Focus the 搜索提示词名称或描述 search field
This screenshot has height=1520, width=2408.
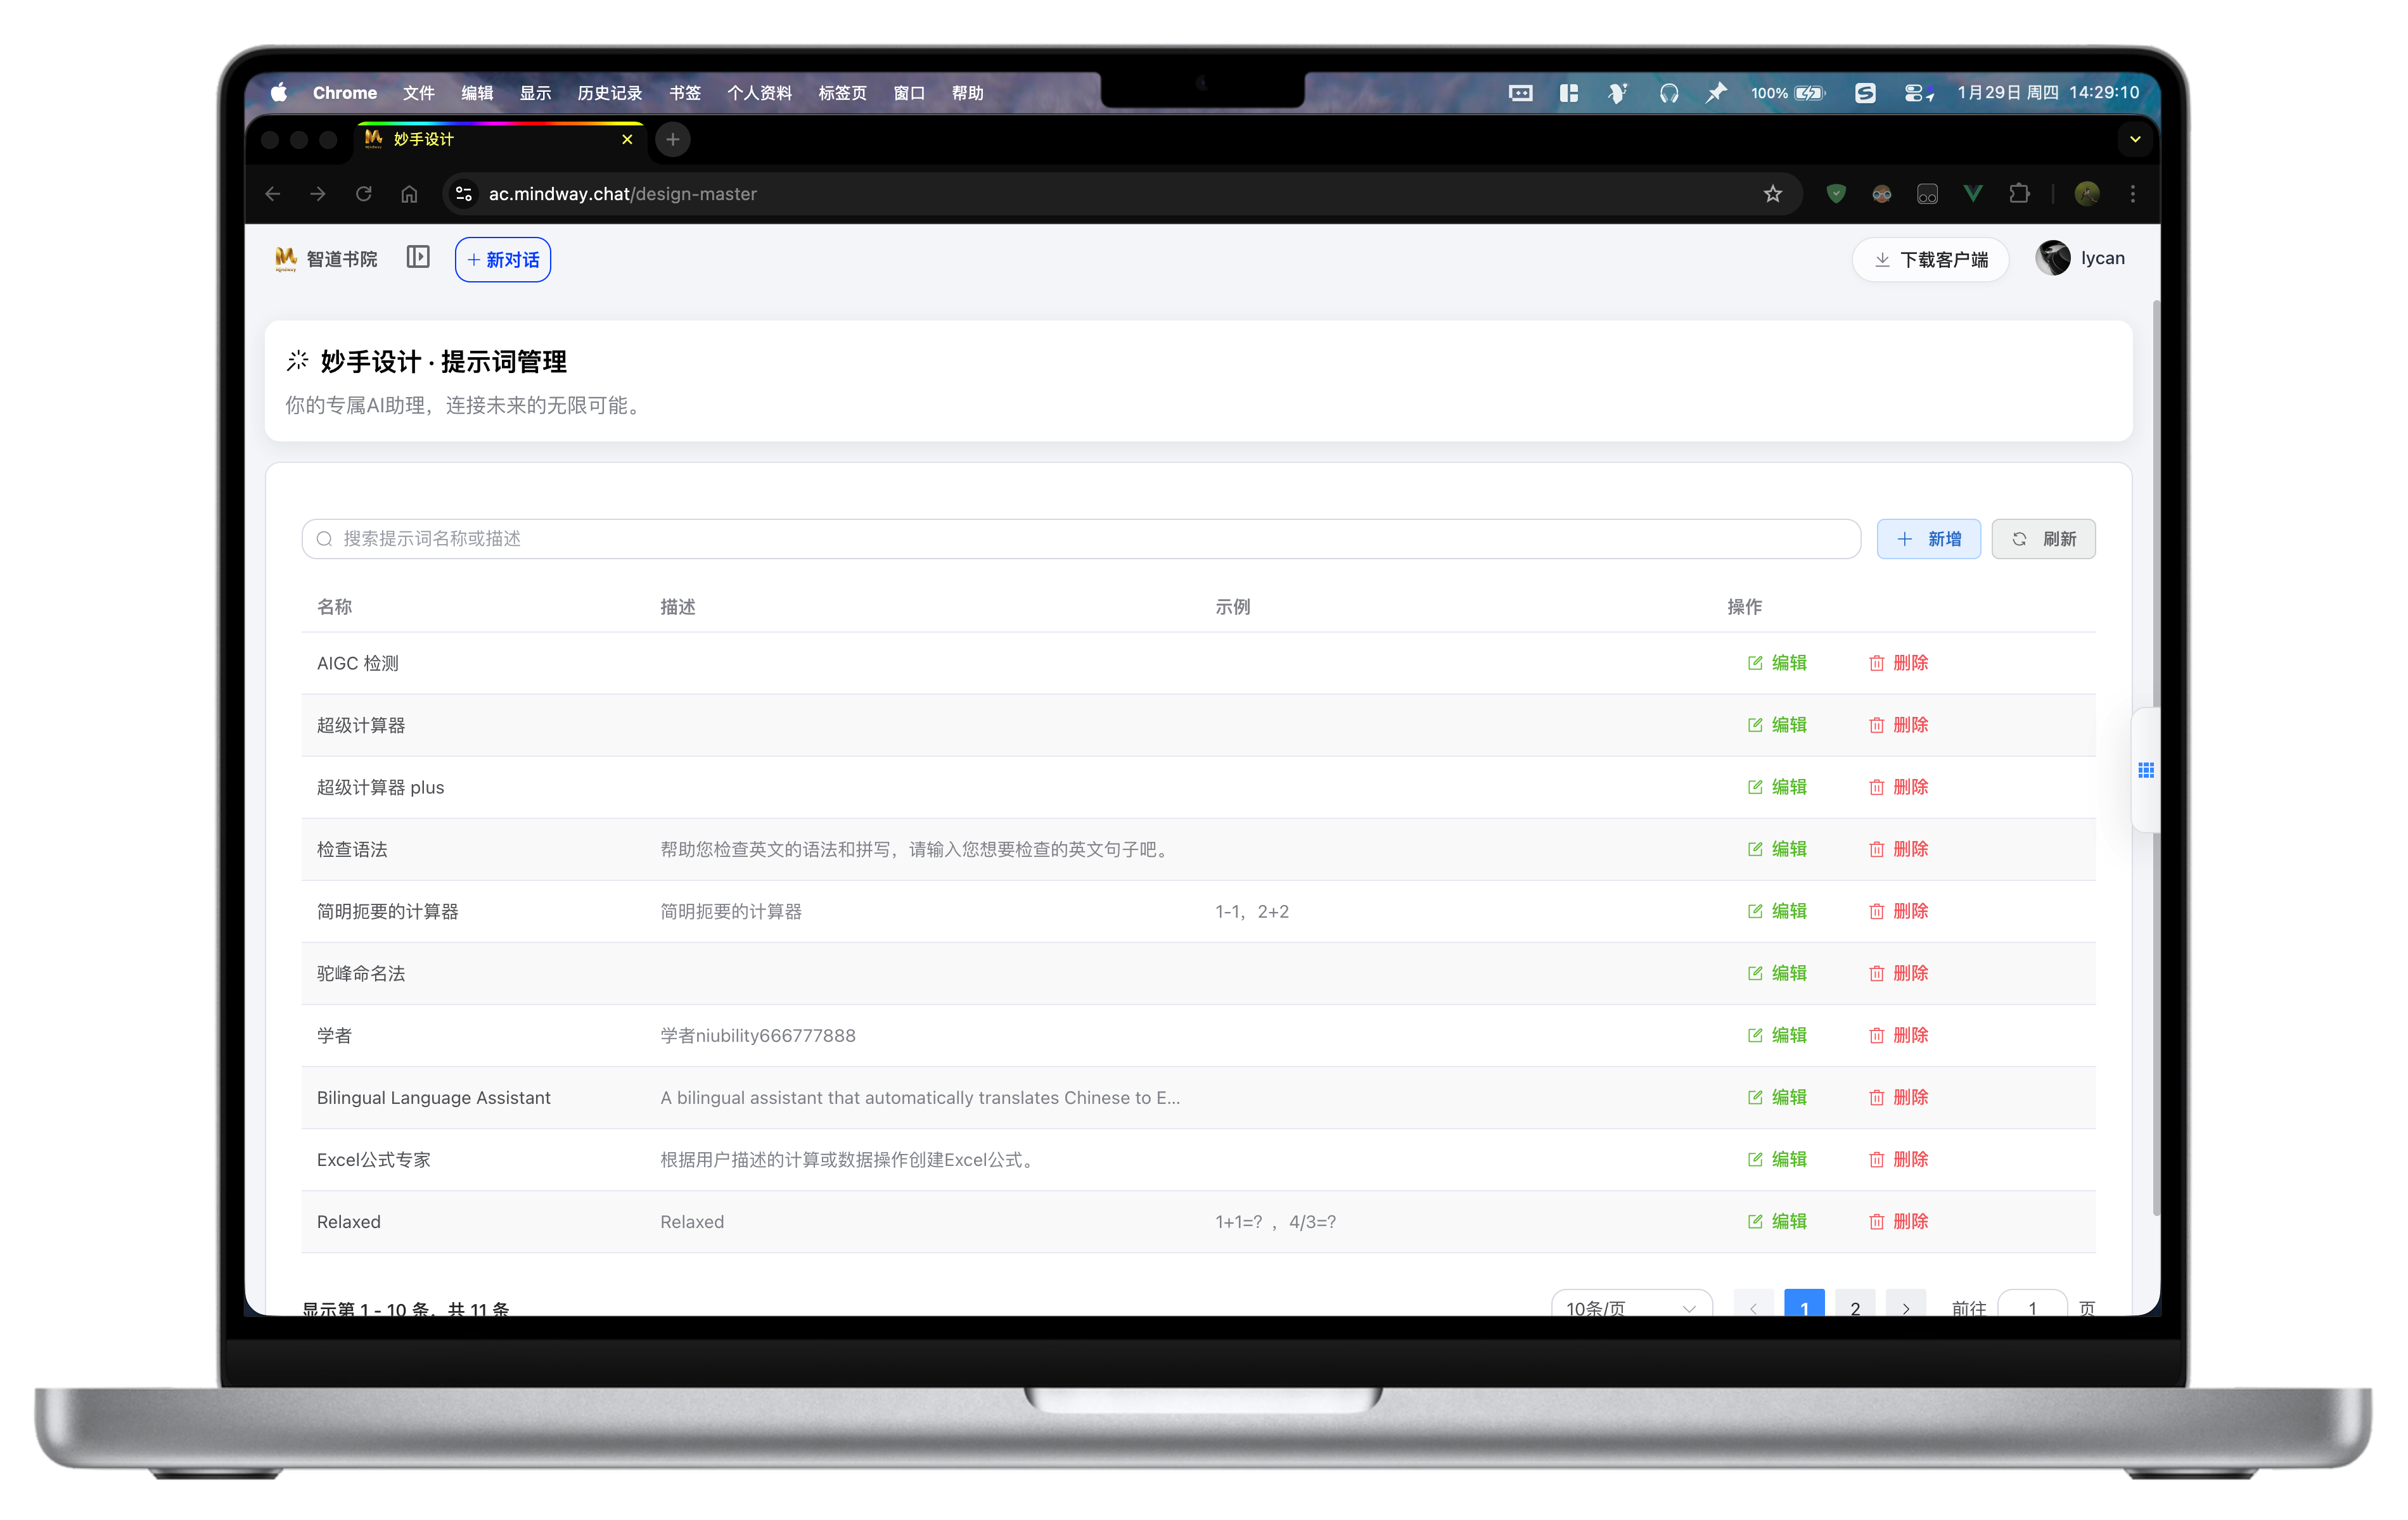tap(1080, 538)
